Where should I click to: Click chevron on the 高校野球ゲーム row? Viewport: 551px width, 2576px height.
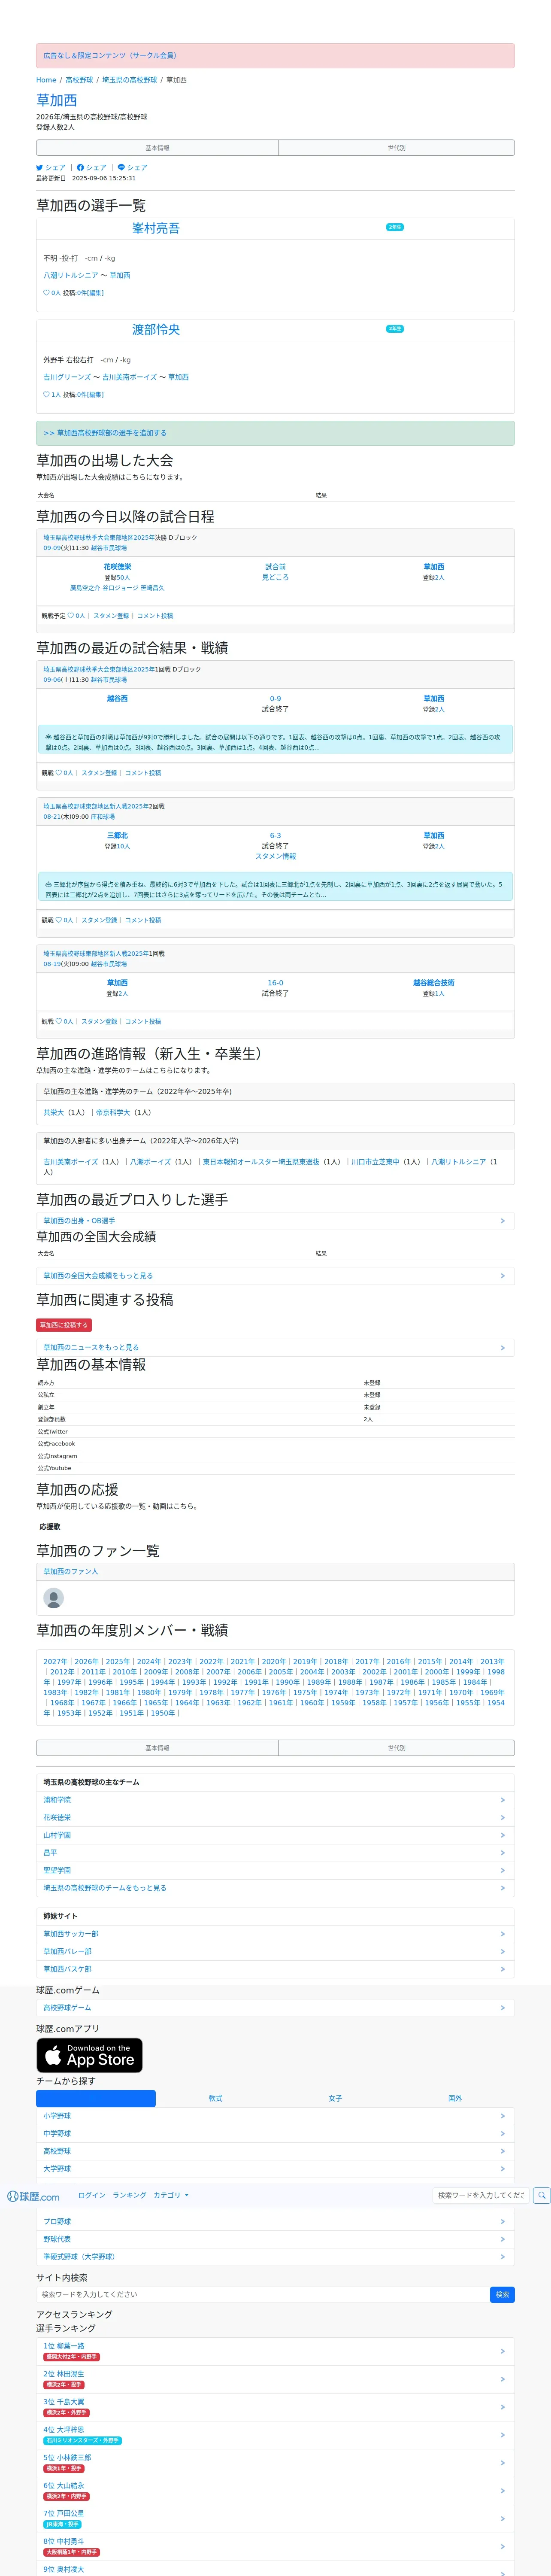(502, 2008)
